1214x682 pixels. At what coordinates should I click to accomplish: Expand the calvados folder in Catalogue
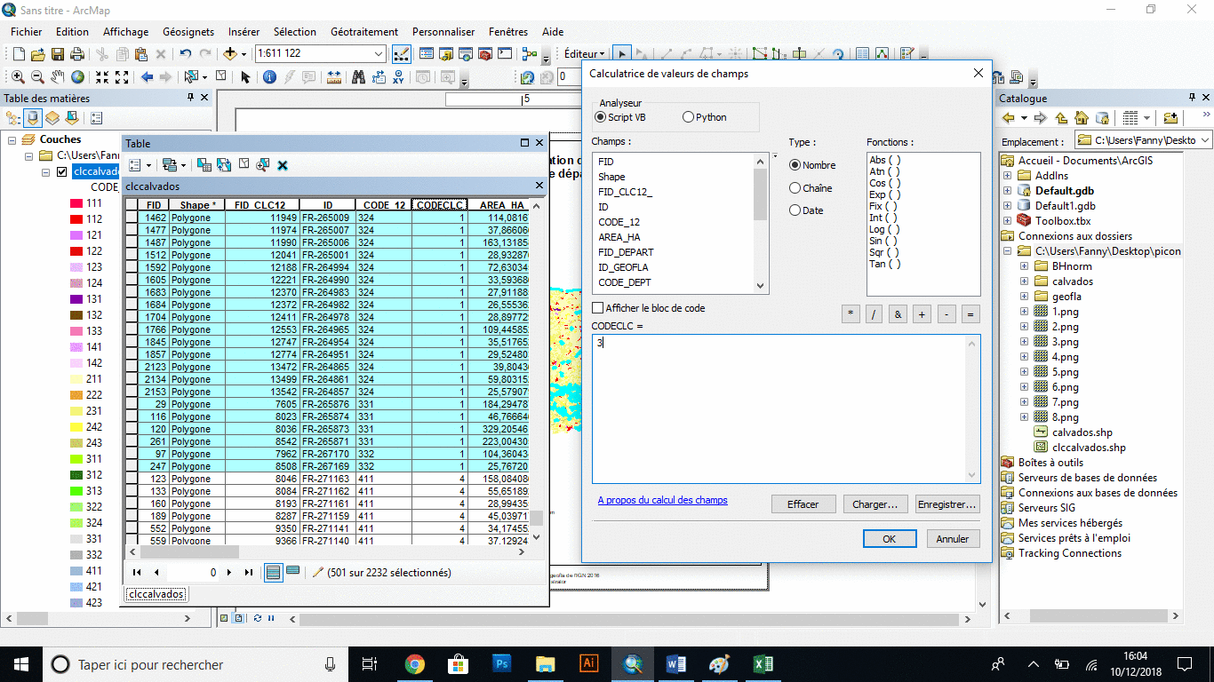coord(1024,282)
